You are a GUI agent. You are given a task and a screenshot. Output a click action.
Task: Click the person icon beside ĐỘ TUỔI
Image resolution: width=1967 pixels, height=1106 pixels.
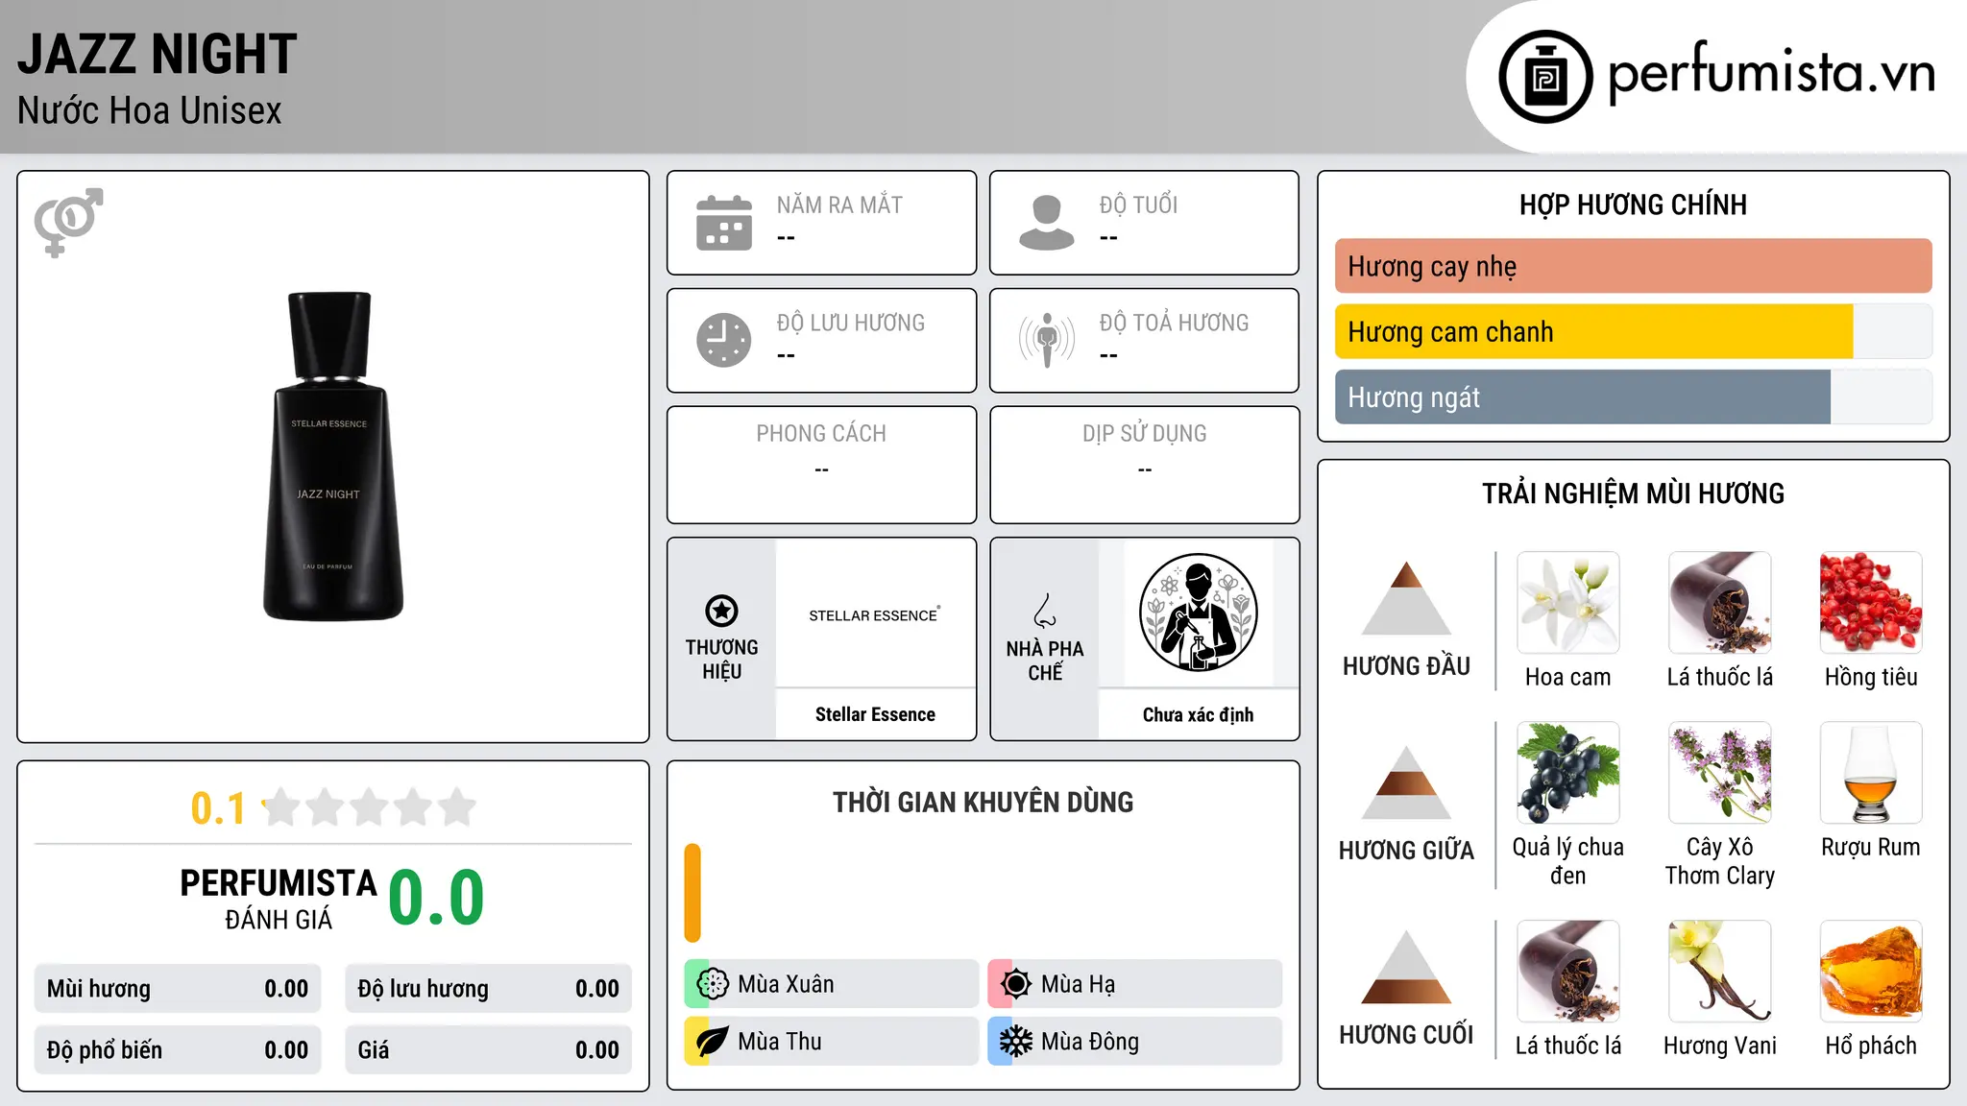[1047, 223]
